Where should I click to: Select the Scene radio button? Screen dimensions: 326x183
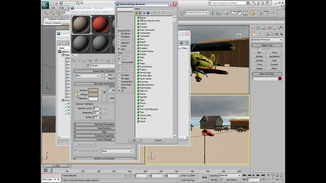click(x=119, y=46)
